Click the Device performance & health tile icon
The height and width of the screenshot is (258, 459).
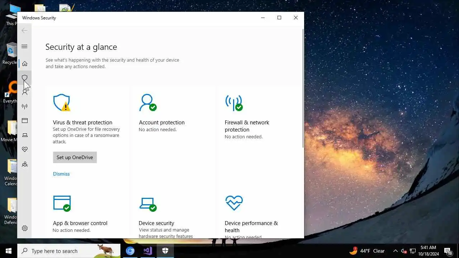(x=234, y=203)
